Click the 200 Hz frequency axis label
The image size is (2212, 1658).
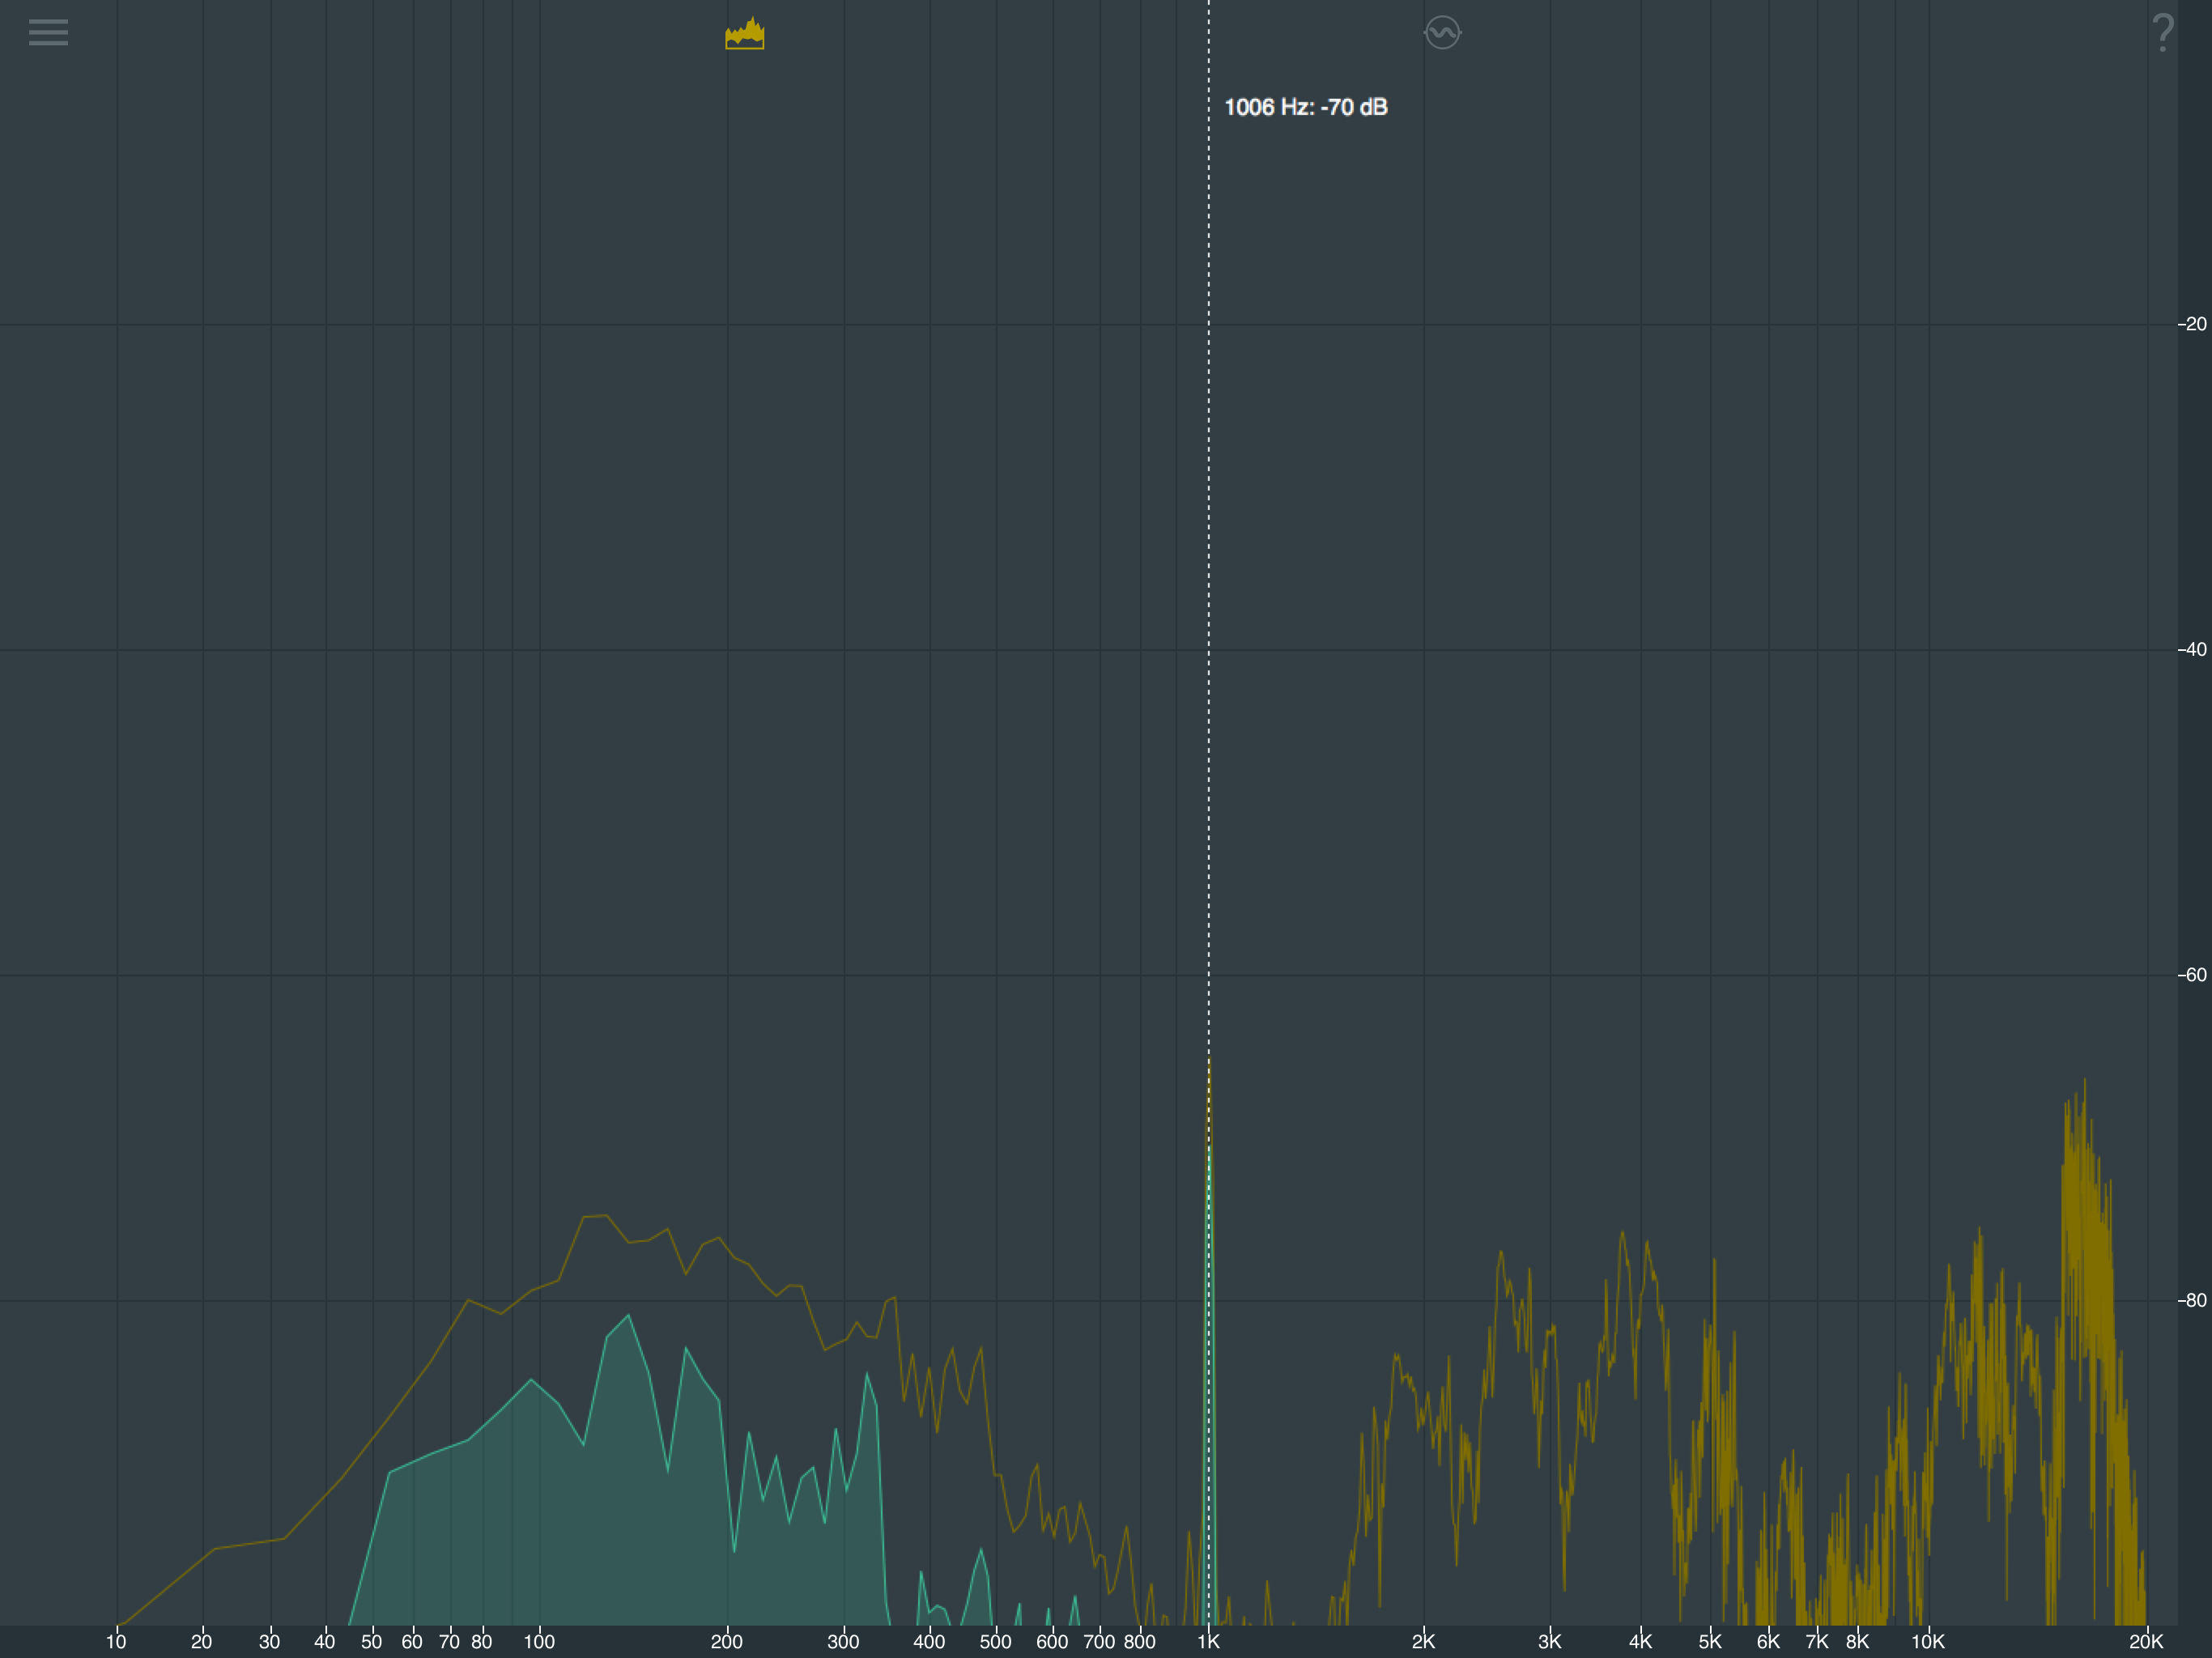726,1641
